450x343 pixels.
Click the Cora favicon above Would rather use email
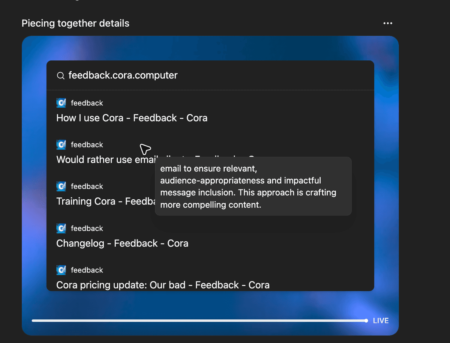coord(61,144)
